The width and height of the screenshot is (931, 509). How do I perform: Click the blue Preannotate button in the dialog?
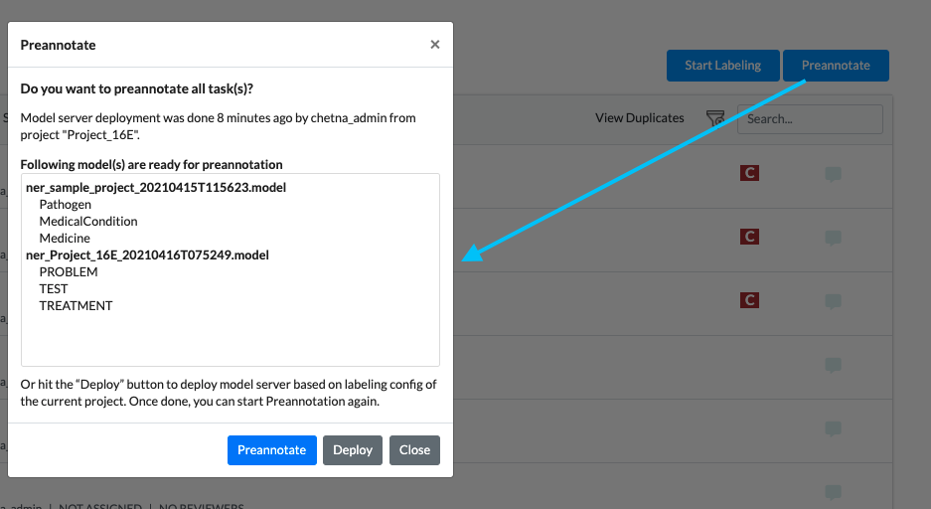tap(272, 450)
